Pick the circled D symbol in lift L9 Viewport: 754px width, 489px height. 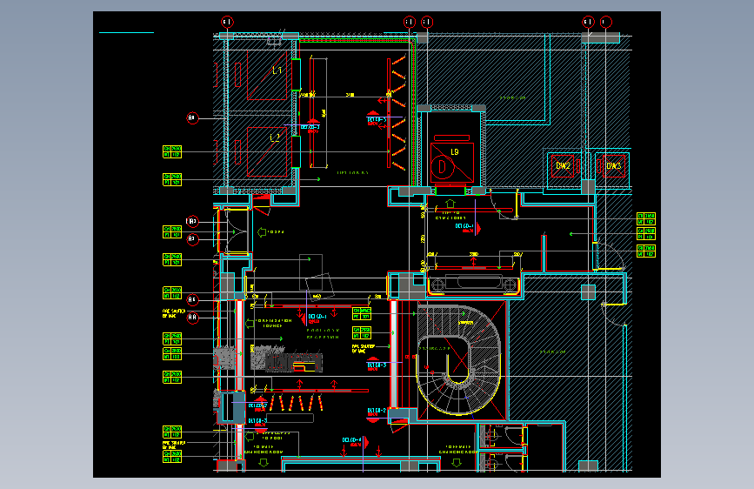(442, 166)
